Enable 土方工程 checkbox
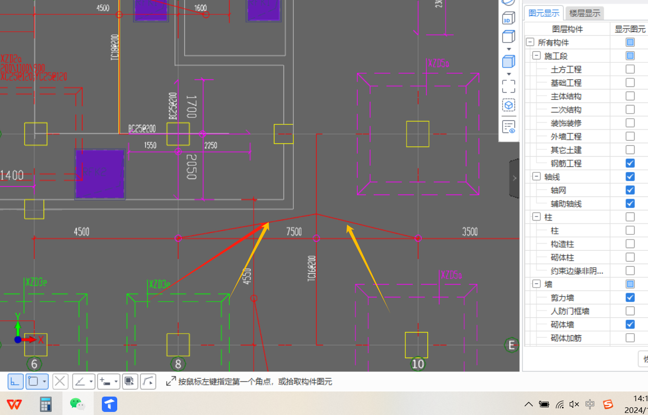648x415 pixels. point(630,69)
